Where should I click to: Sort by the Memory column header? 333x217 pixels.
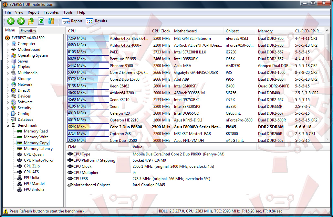click(x=275, y=31)
